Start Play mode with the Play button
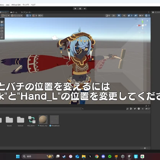The image size is (160, 160). (x=75, y=8)
